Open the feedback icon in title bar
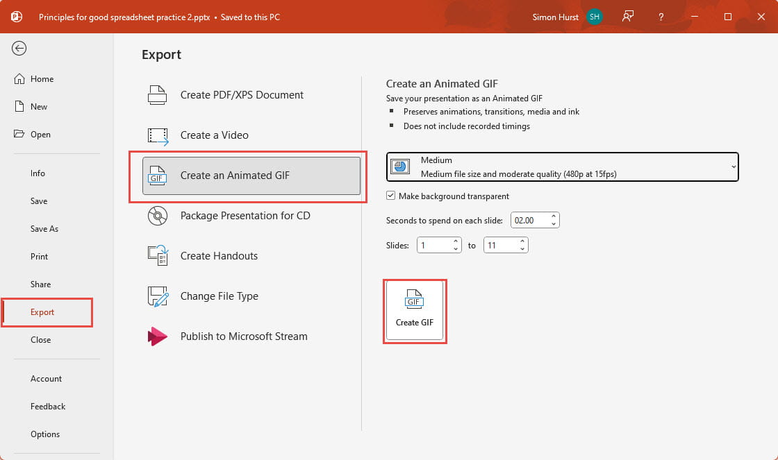The image size is (778, 460). (x=628, y=17)
